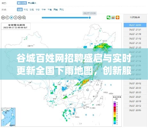The width and height of the screenshot is (148, 128).
Task: Open the orange plus share icon
Action: click(118, 17)
